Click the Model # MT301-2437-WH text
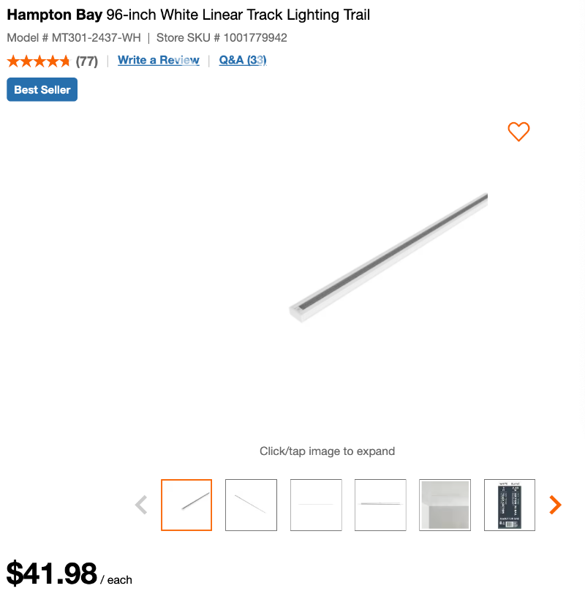The image size is (585, 602). 74,37
